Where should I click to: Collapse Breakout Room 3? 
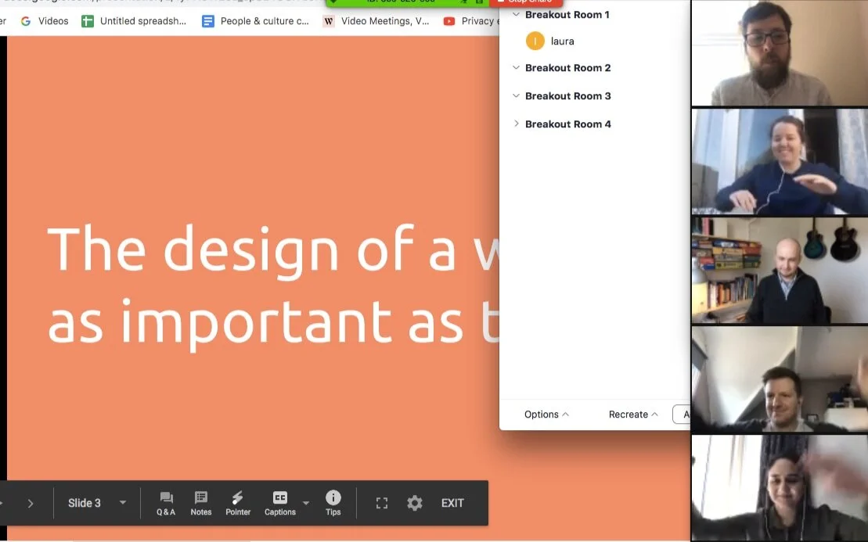point(516,95)
